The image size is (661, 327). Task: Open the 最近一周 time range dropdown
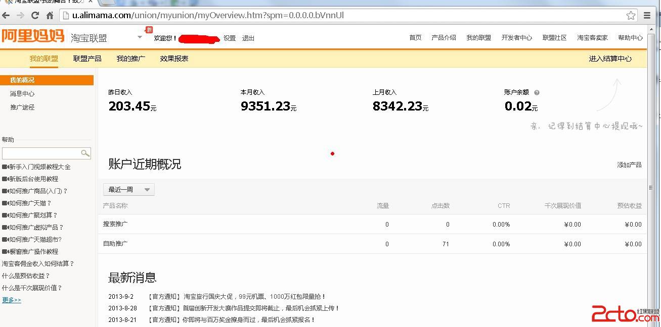(x=129, y=190)
